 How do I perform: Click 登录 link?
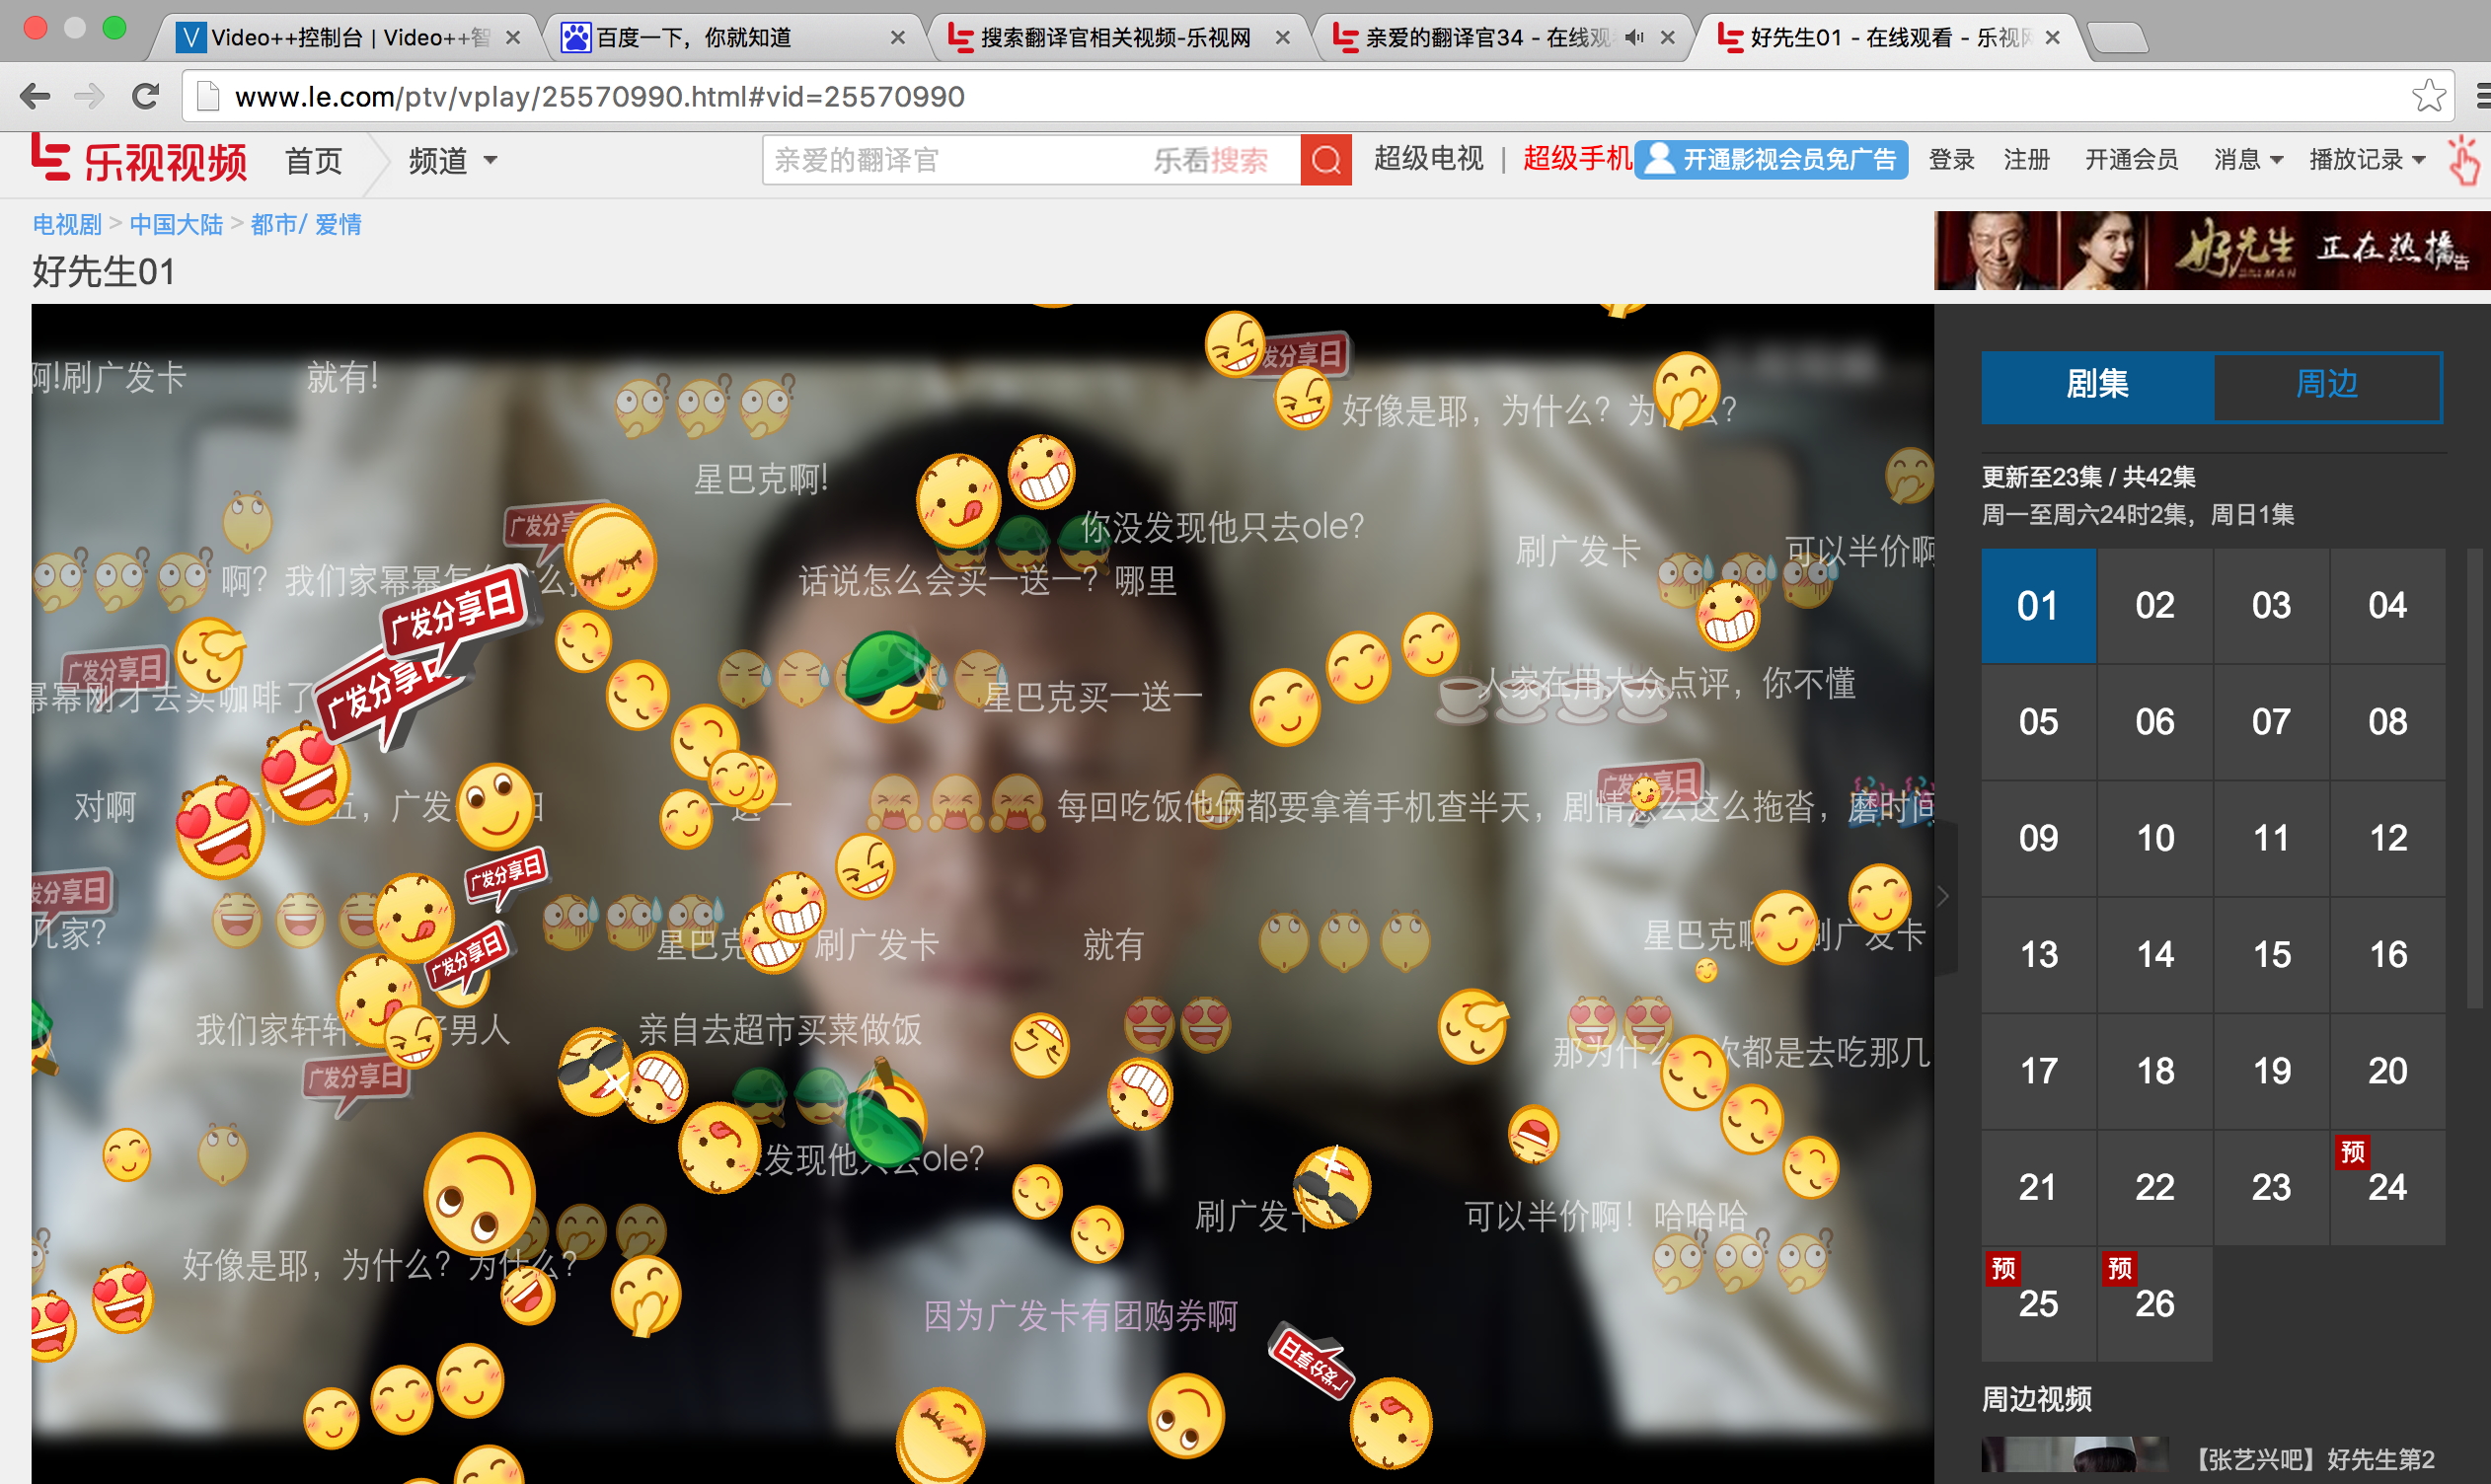pos(1951,160)
